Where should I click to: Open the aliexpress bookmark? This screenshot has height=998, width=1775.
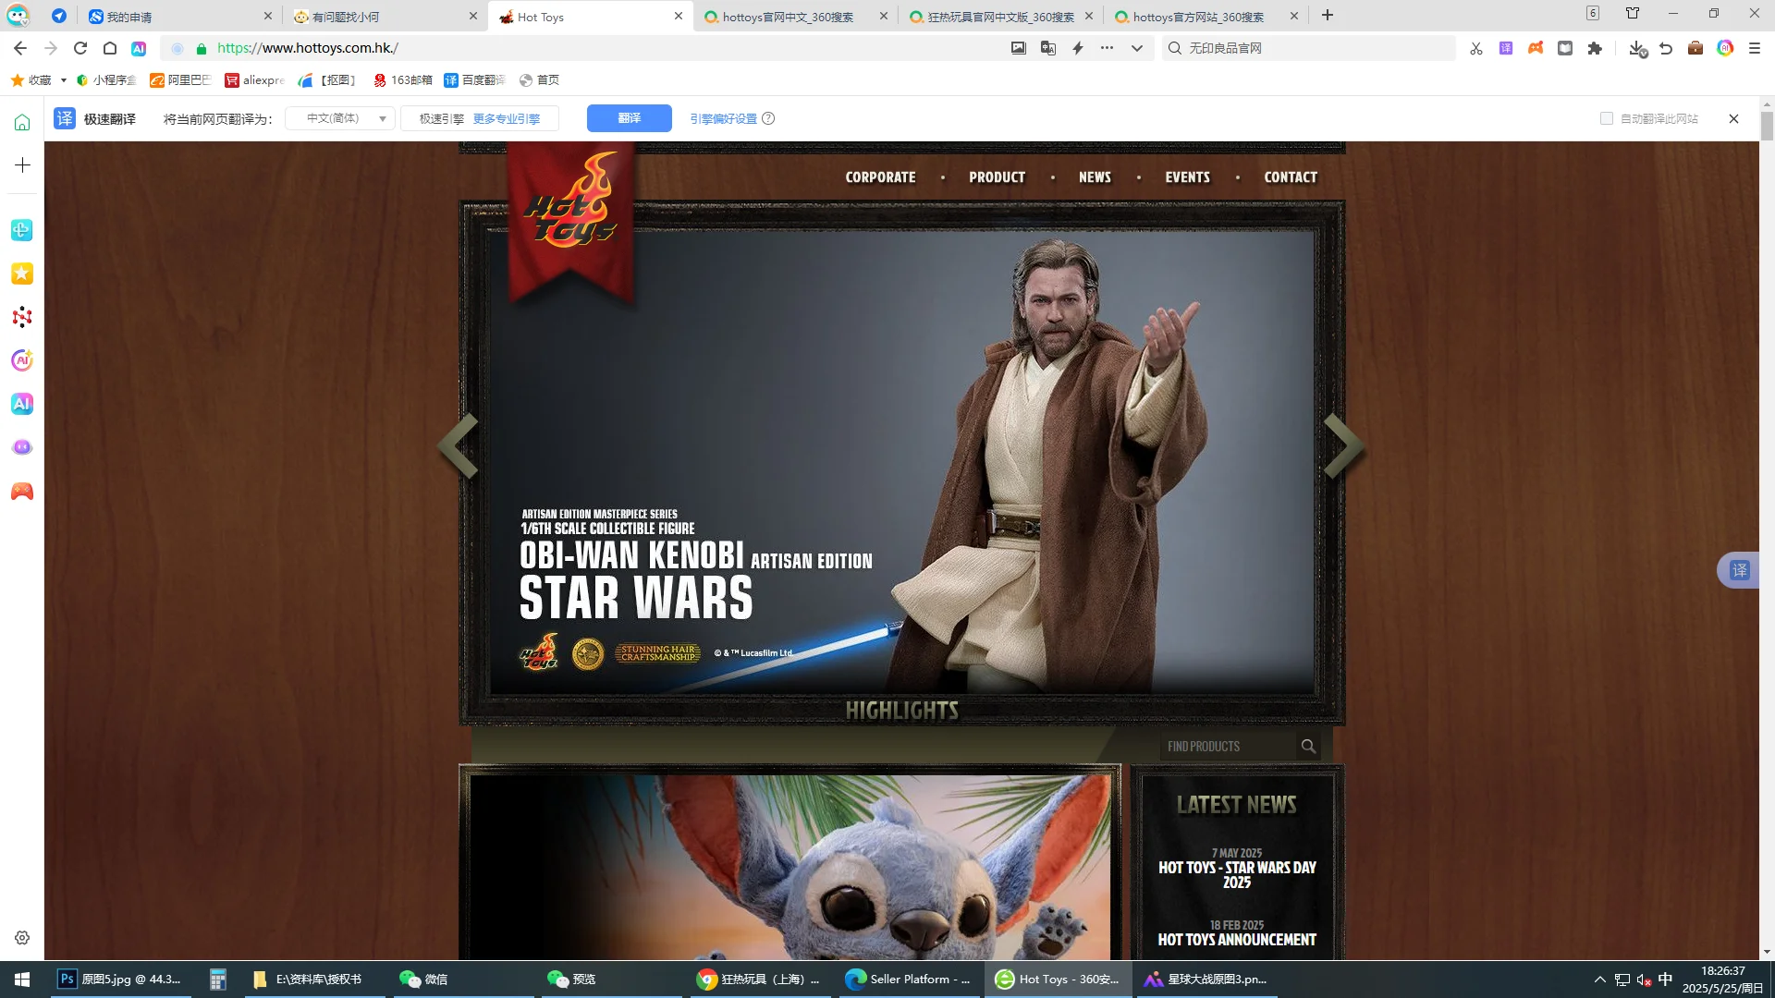point(255,80)
